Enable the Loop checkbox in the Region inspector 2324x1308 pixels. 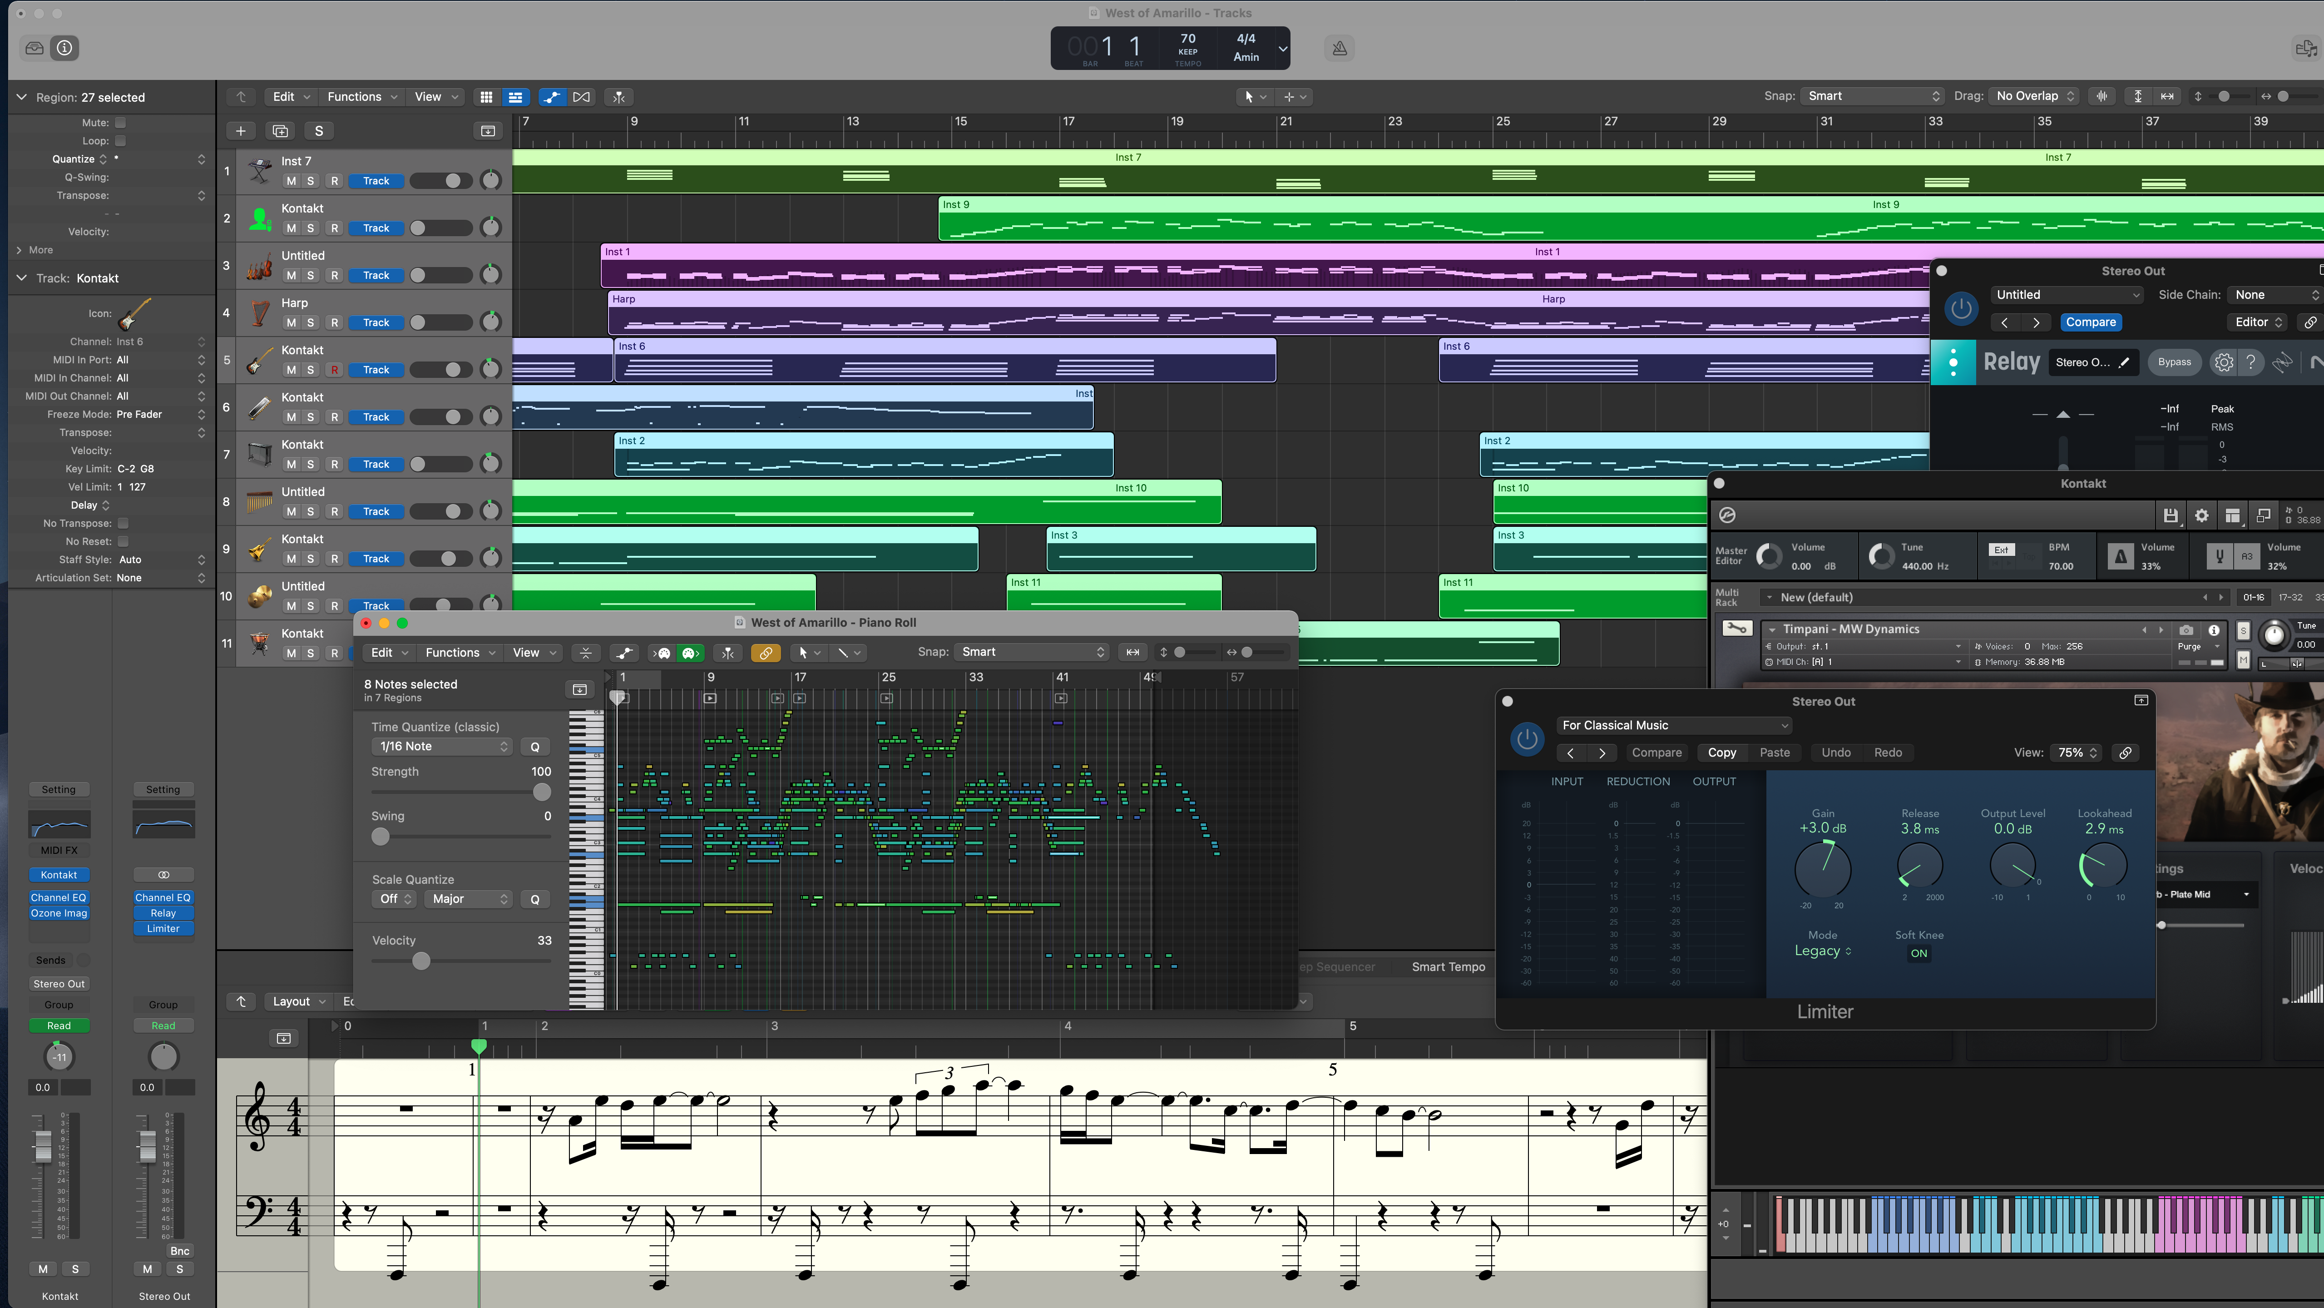tap(120, 141)
